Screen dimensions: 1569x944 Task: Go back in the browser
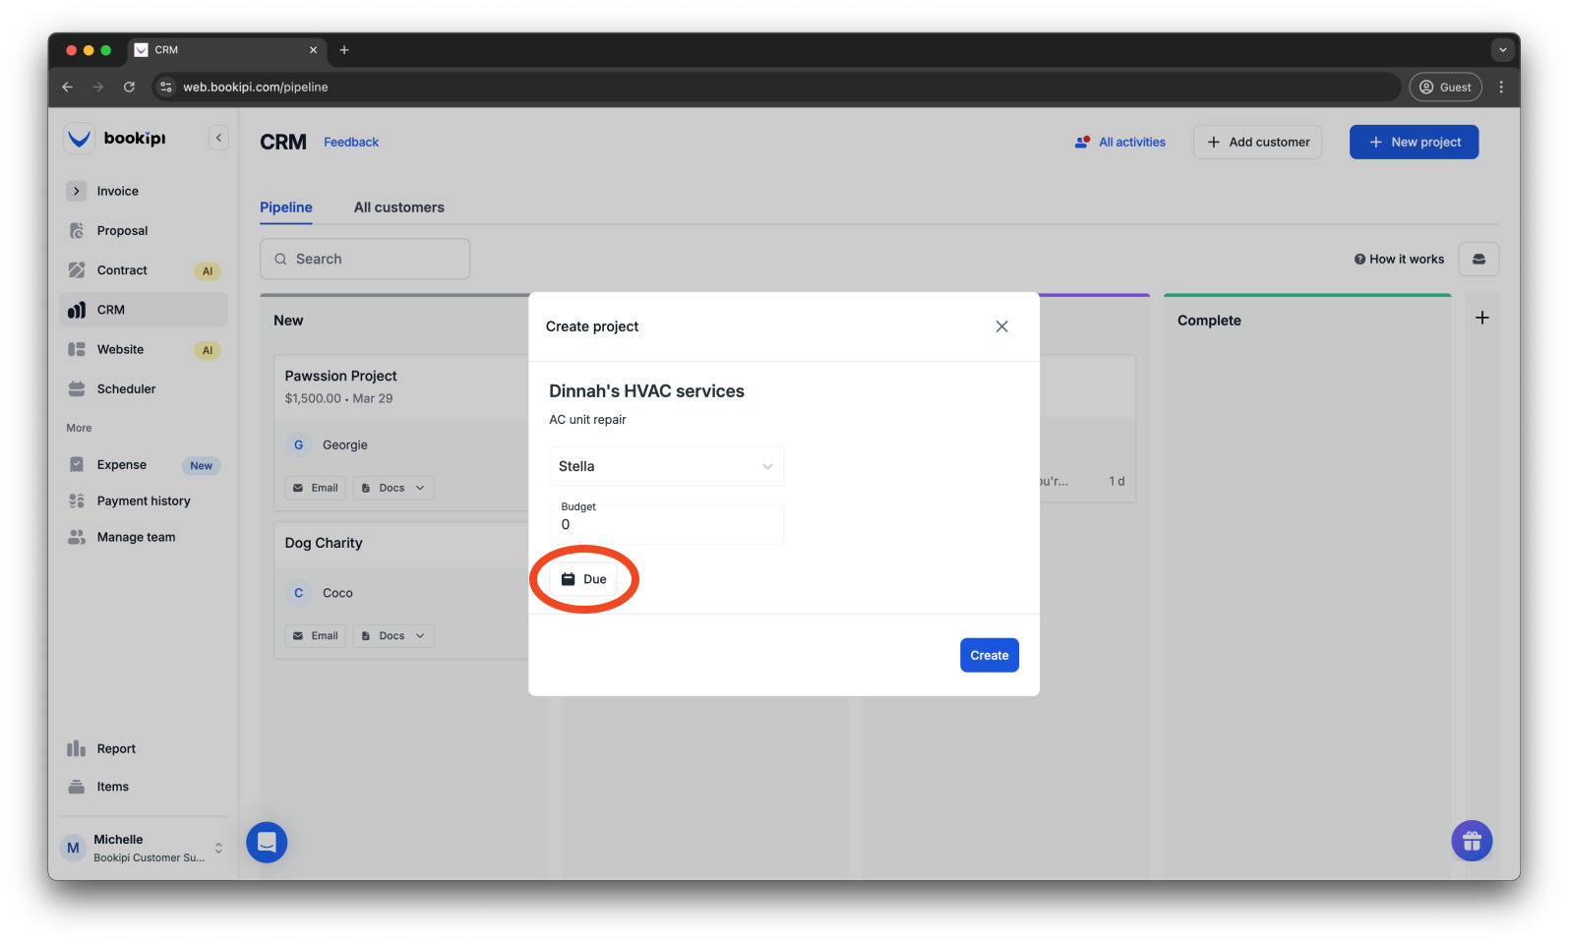pyautogui.click(x=67, y=87)
